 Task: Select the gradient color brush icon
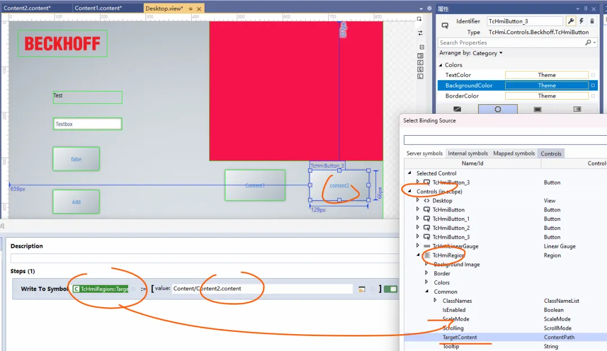pos(577,109)
